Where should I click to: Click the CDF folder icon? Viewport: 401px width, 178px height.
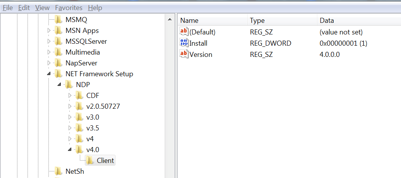(79, 96)
